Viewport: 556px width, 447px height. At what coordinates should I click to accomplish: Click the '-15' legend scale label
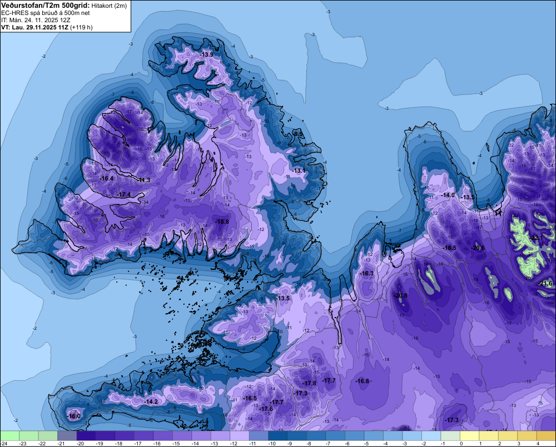(176, 444)
